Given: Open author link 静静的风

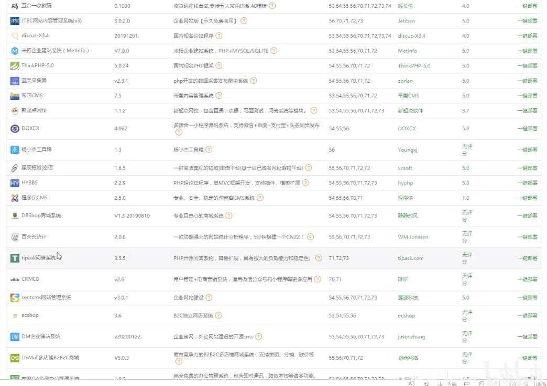Looking at the screenshot, I should (408, 215).
